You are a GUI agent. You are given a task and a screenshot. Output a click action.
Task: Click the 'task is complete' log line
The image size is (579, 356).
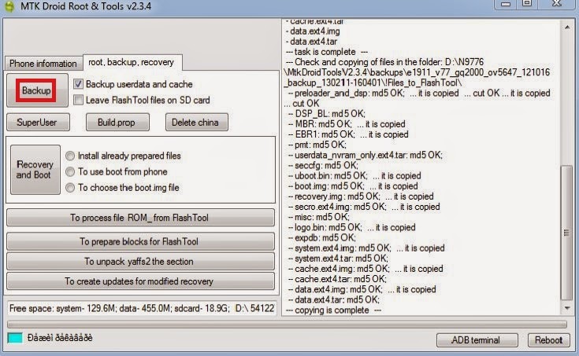pos(327,52)
